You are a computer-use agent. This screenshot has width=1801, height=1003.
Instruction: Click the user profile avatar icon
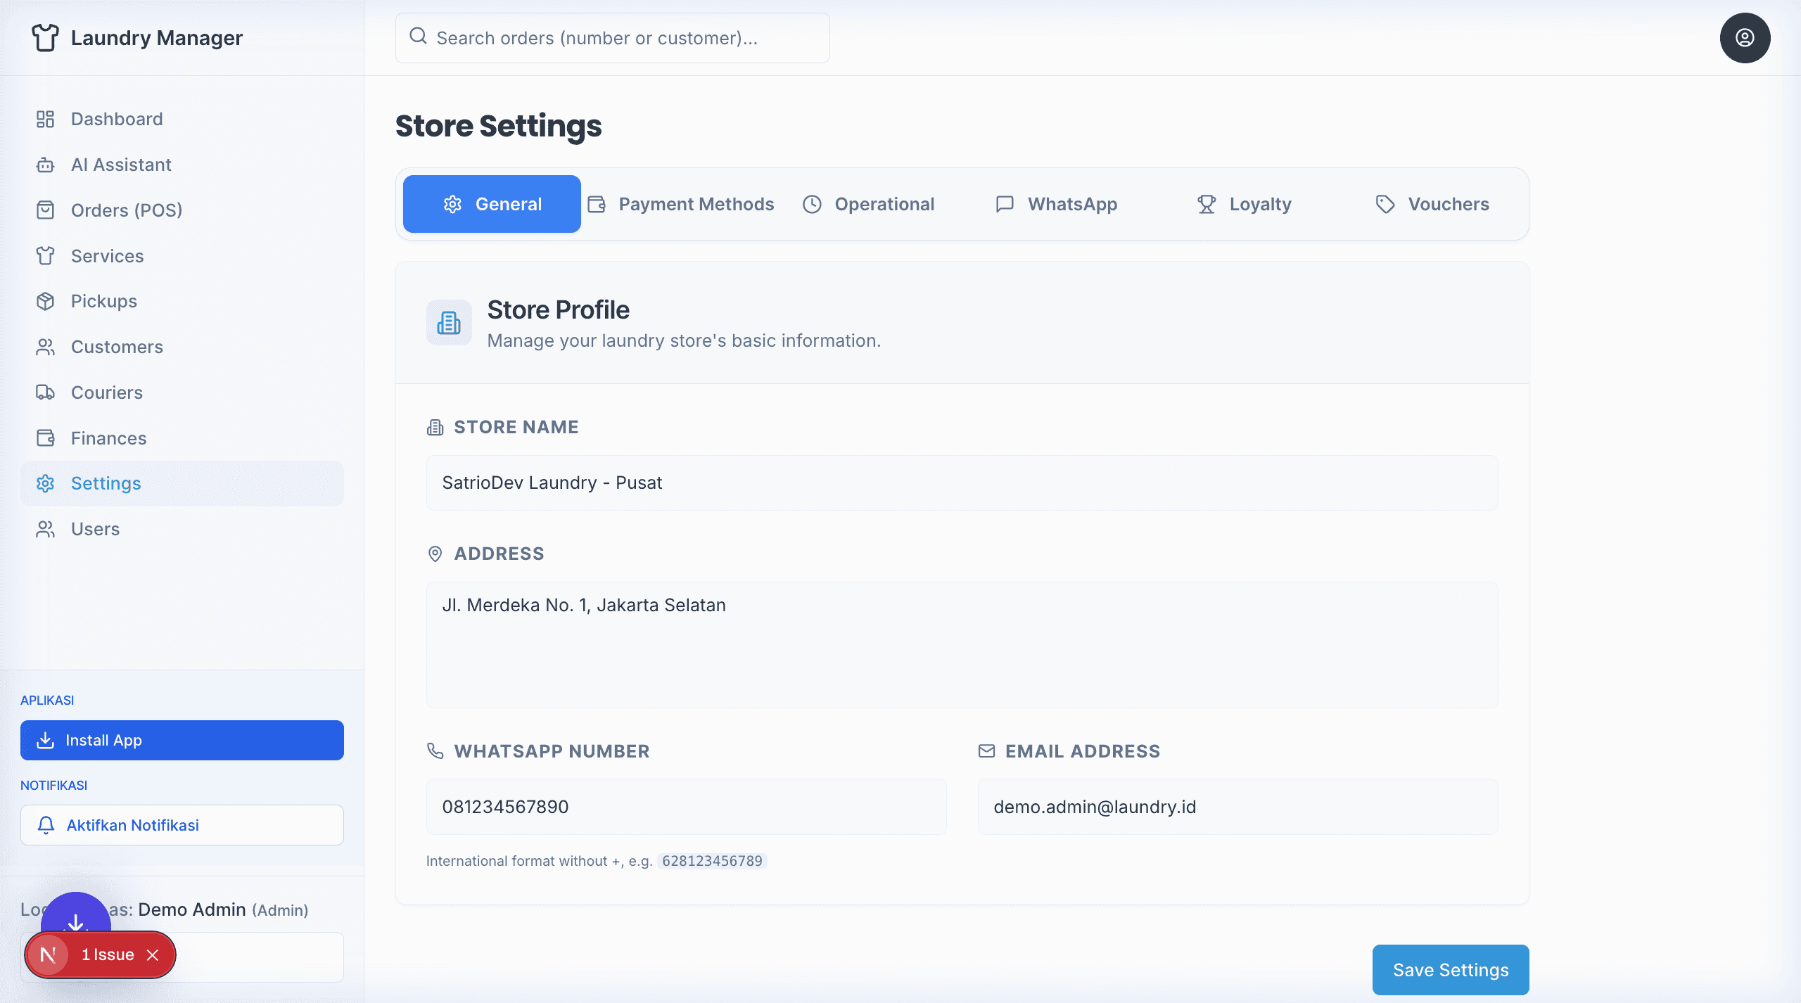click(x=1745, y=38)
